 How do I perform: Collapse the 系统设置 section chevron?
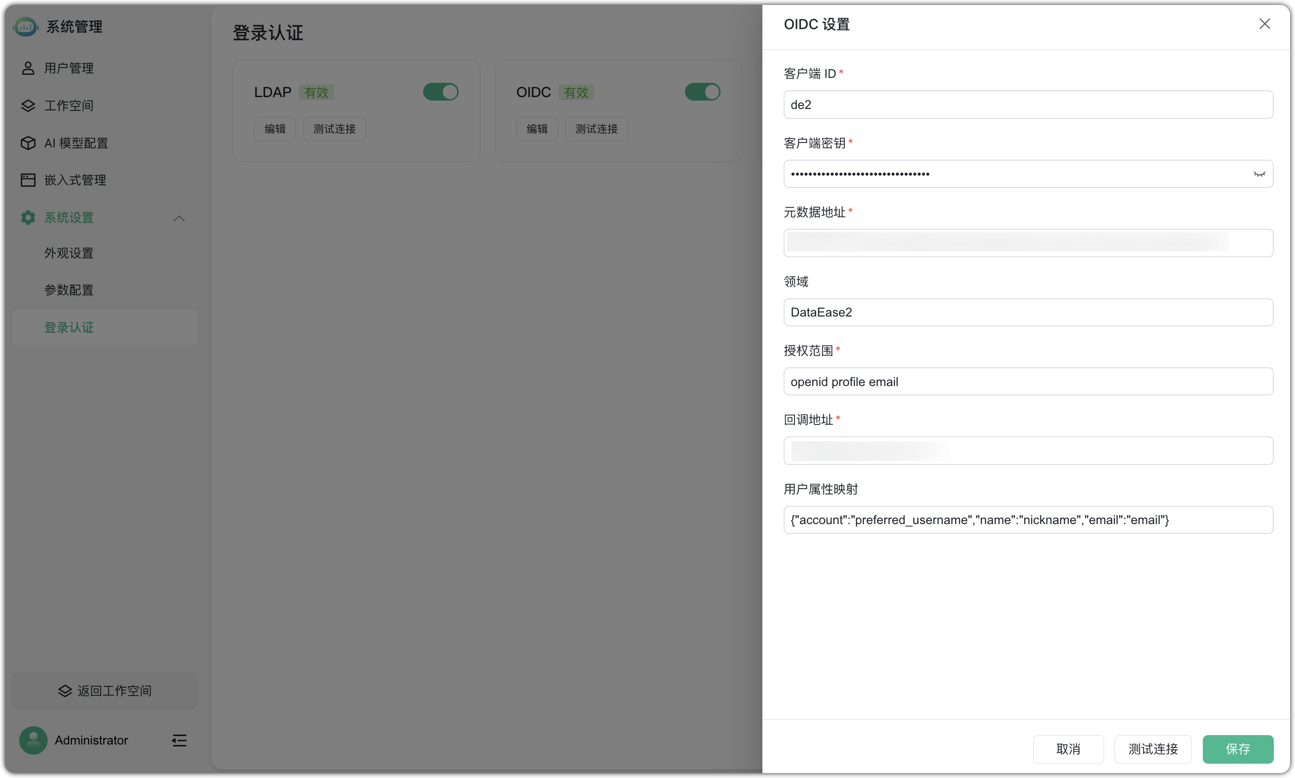(x=179, y=217)
